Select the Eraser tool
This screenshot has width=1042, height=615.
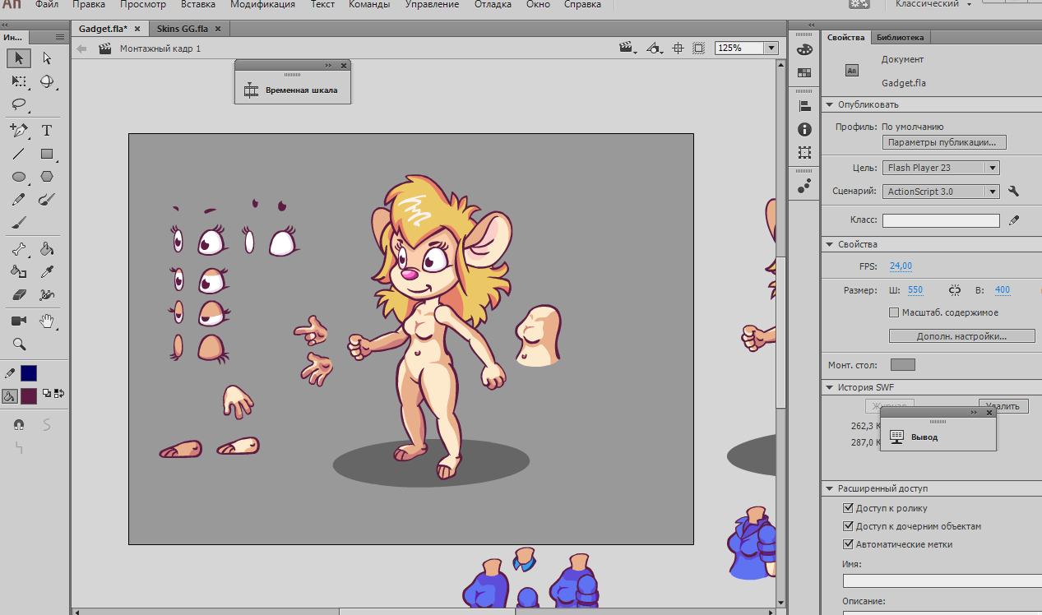[19, 294]
